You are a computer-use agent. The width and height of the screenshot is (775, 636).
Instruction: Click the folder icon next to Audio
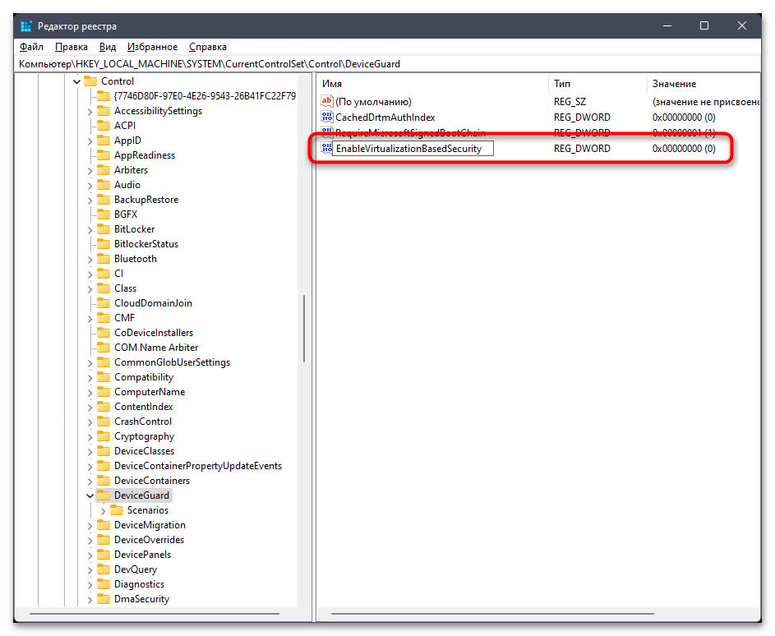tap(104, 185)
